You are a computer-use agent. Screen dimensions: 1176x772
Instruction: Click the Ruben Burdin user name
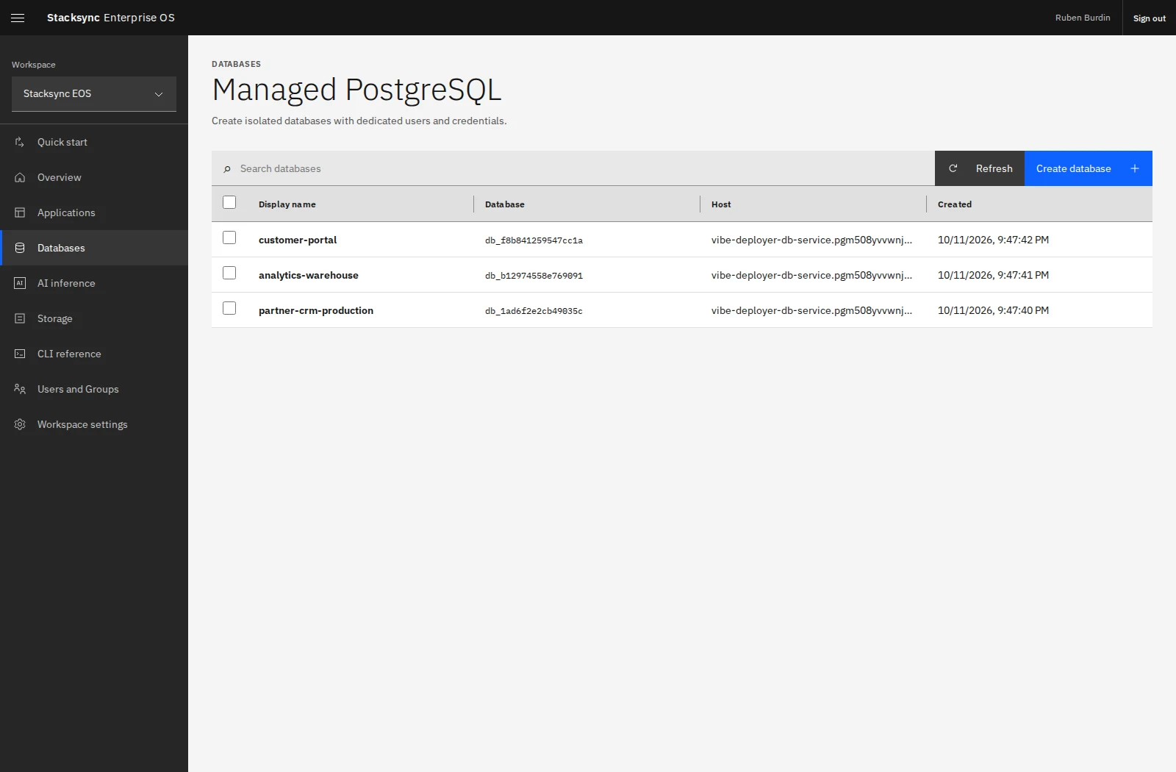[x=1083, y=18]
